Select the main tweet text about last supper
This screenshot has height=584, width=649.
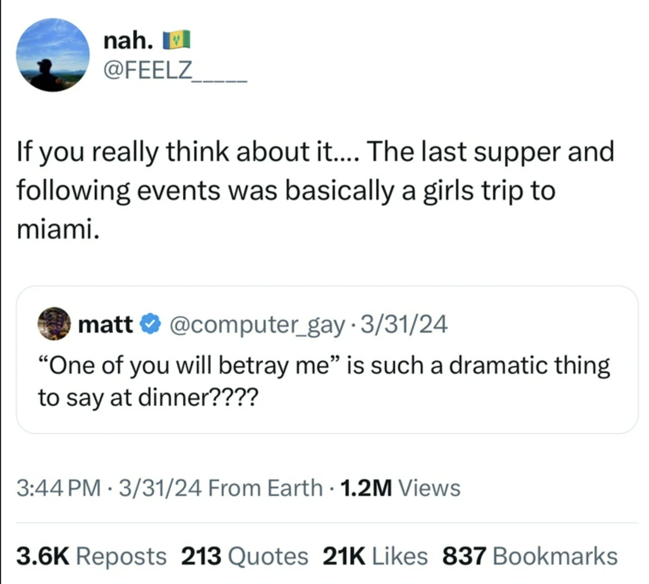click(x=314, y=190)
